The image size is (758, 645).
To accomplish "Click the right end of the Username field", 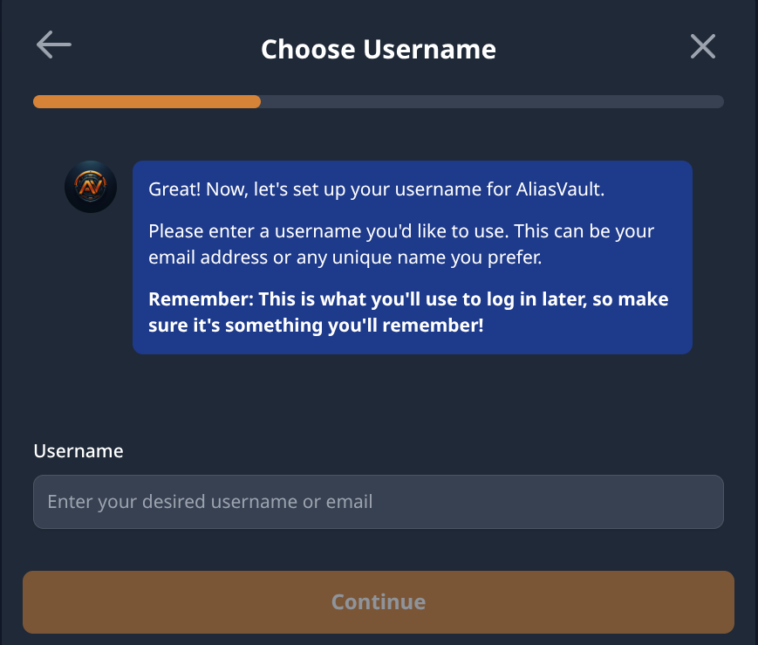I will [x=707, y=502].
